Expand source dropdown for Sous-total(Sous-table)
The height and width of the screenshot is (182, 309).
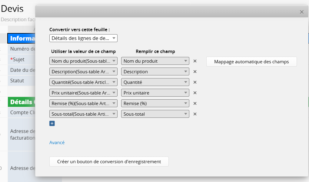(83, 114)
